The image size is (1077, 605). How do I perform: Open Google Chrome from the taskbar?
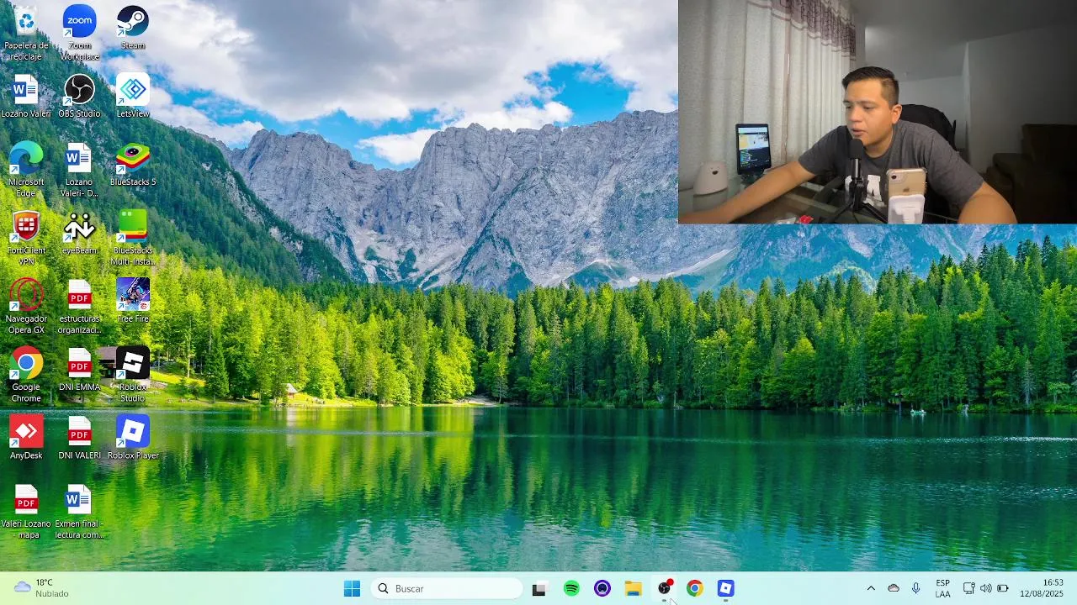pyautogui.click(x=695, y=588)
